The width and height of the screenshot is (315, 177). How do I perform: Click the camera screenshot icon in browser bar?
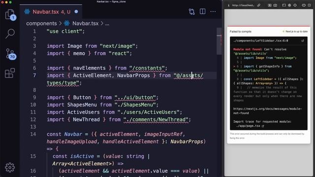[275, 5]
